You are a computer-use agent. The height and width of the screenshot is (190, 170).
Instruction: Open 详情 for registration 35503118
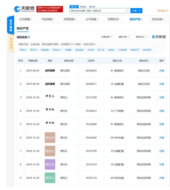coord(162,178)
